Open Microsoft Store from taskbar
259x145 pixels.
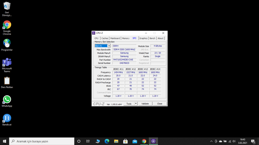click(125, 141)
